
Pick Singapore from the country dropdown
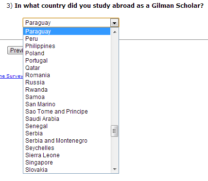(67, 163)
